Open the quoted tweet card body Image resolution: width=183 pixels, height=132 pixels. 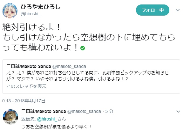point(91,77)
